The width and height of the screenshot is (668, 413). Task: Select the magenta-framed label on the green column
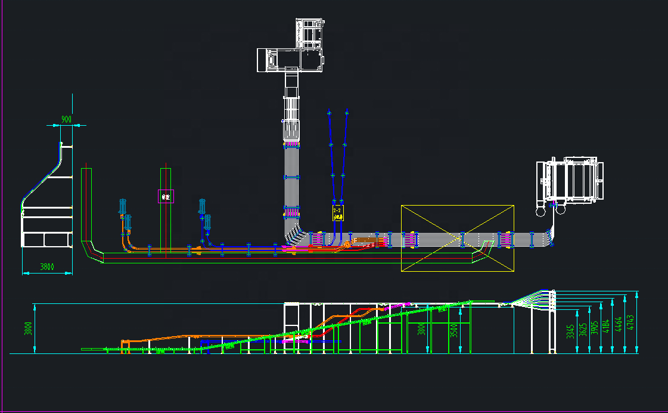[x=166, y=197]
